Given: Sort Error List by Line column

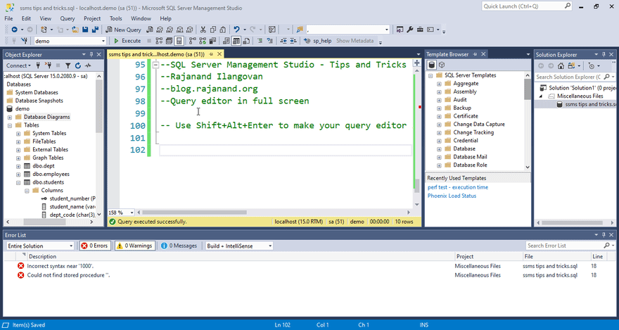Looking at the screenshot, I should pos(598,256).
